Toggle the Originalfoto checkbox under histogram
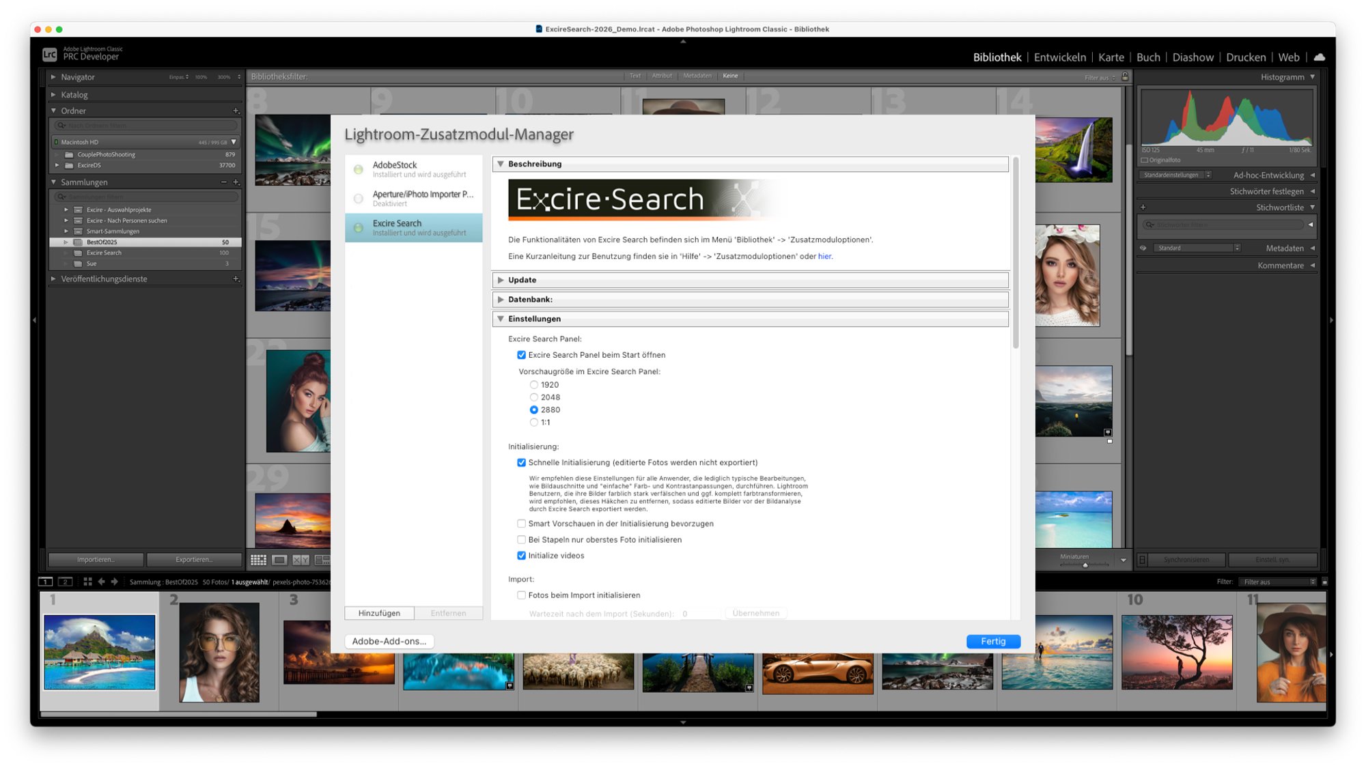The height and width of the screenshot is (768, 1366). tap(1145, 160)
